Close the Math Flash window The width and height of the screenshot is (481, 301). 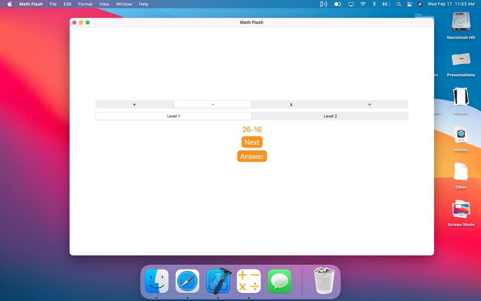pyautogui.click(x=74, y=22)
